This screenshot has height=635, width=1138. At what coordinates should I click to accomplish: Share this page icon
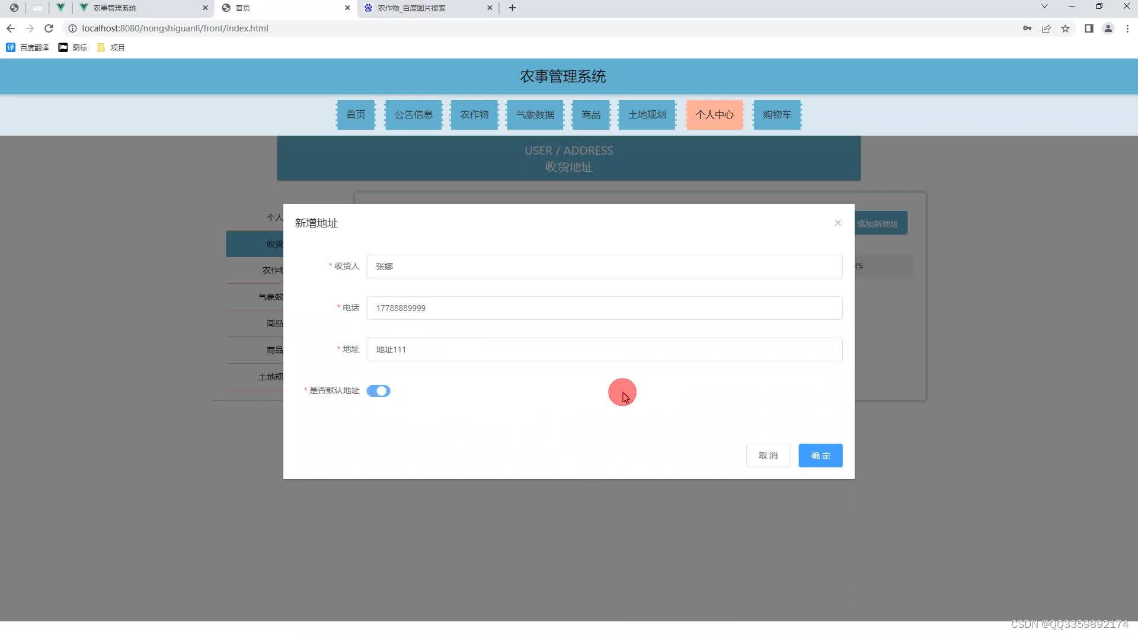(x=1046, y=28)
